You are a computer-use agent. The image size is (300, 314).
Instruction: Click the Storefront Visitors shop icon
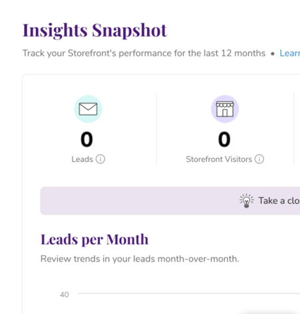click(225, 109)
